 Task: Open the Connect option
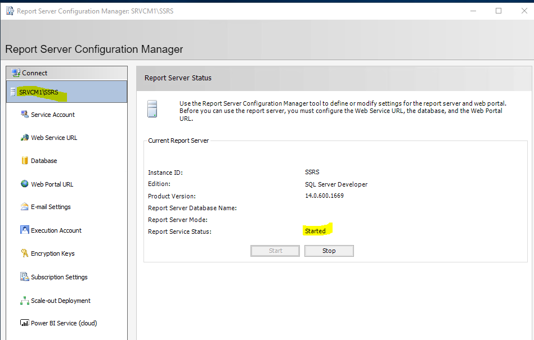click(x=67, y=73)
